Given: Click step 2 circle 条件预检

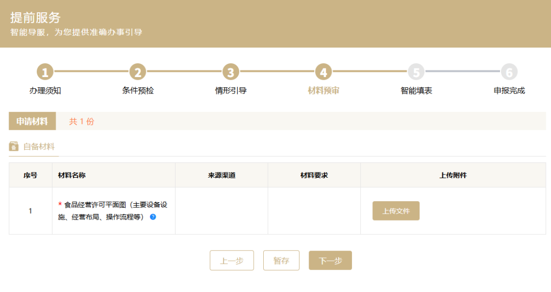Looking at the screenshot, I should (x=138, y=72).
